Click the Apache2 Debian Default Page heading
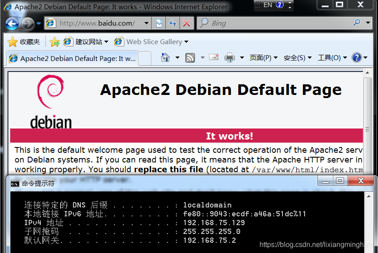This screenshot has height=253, width=378. point(221,90)
